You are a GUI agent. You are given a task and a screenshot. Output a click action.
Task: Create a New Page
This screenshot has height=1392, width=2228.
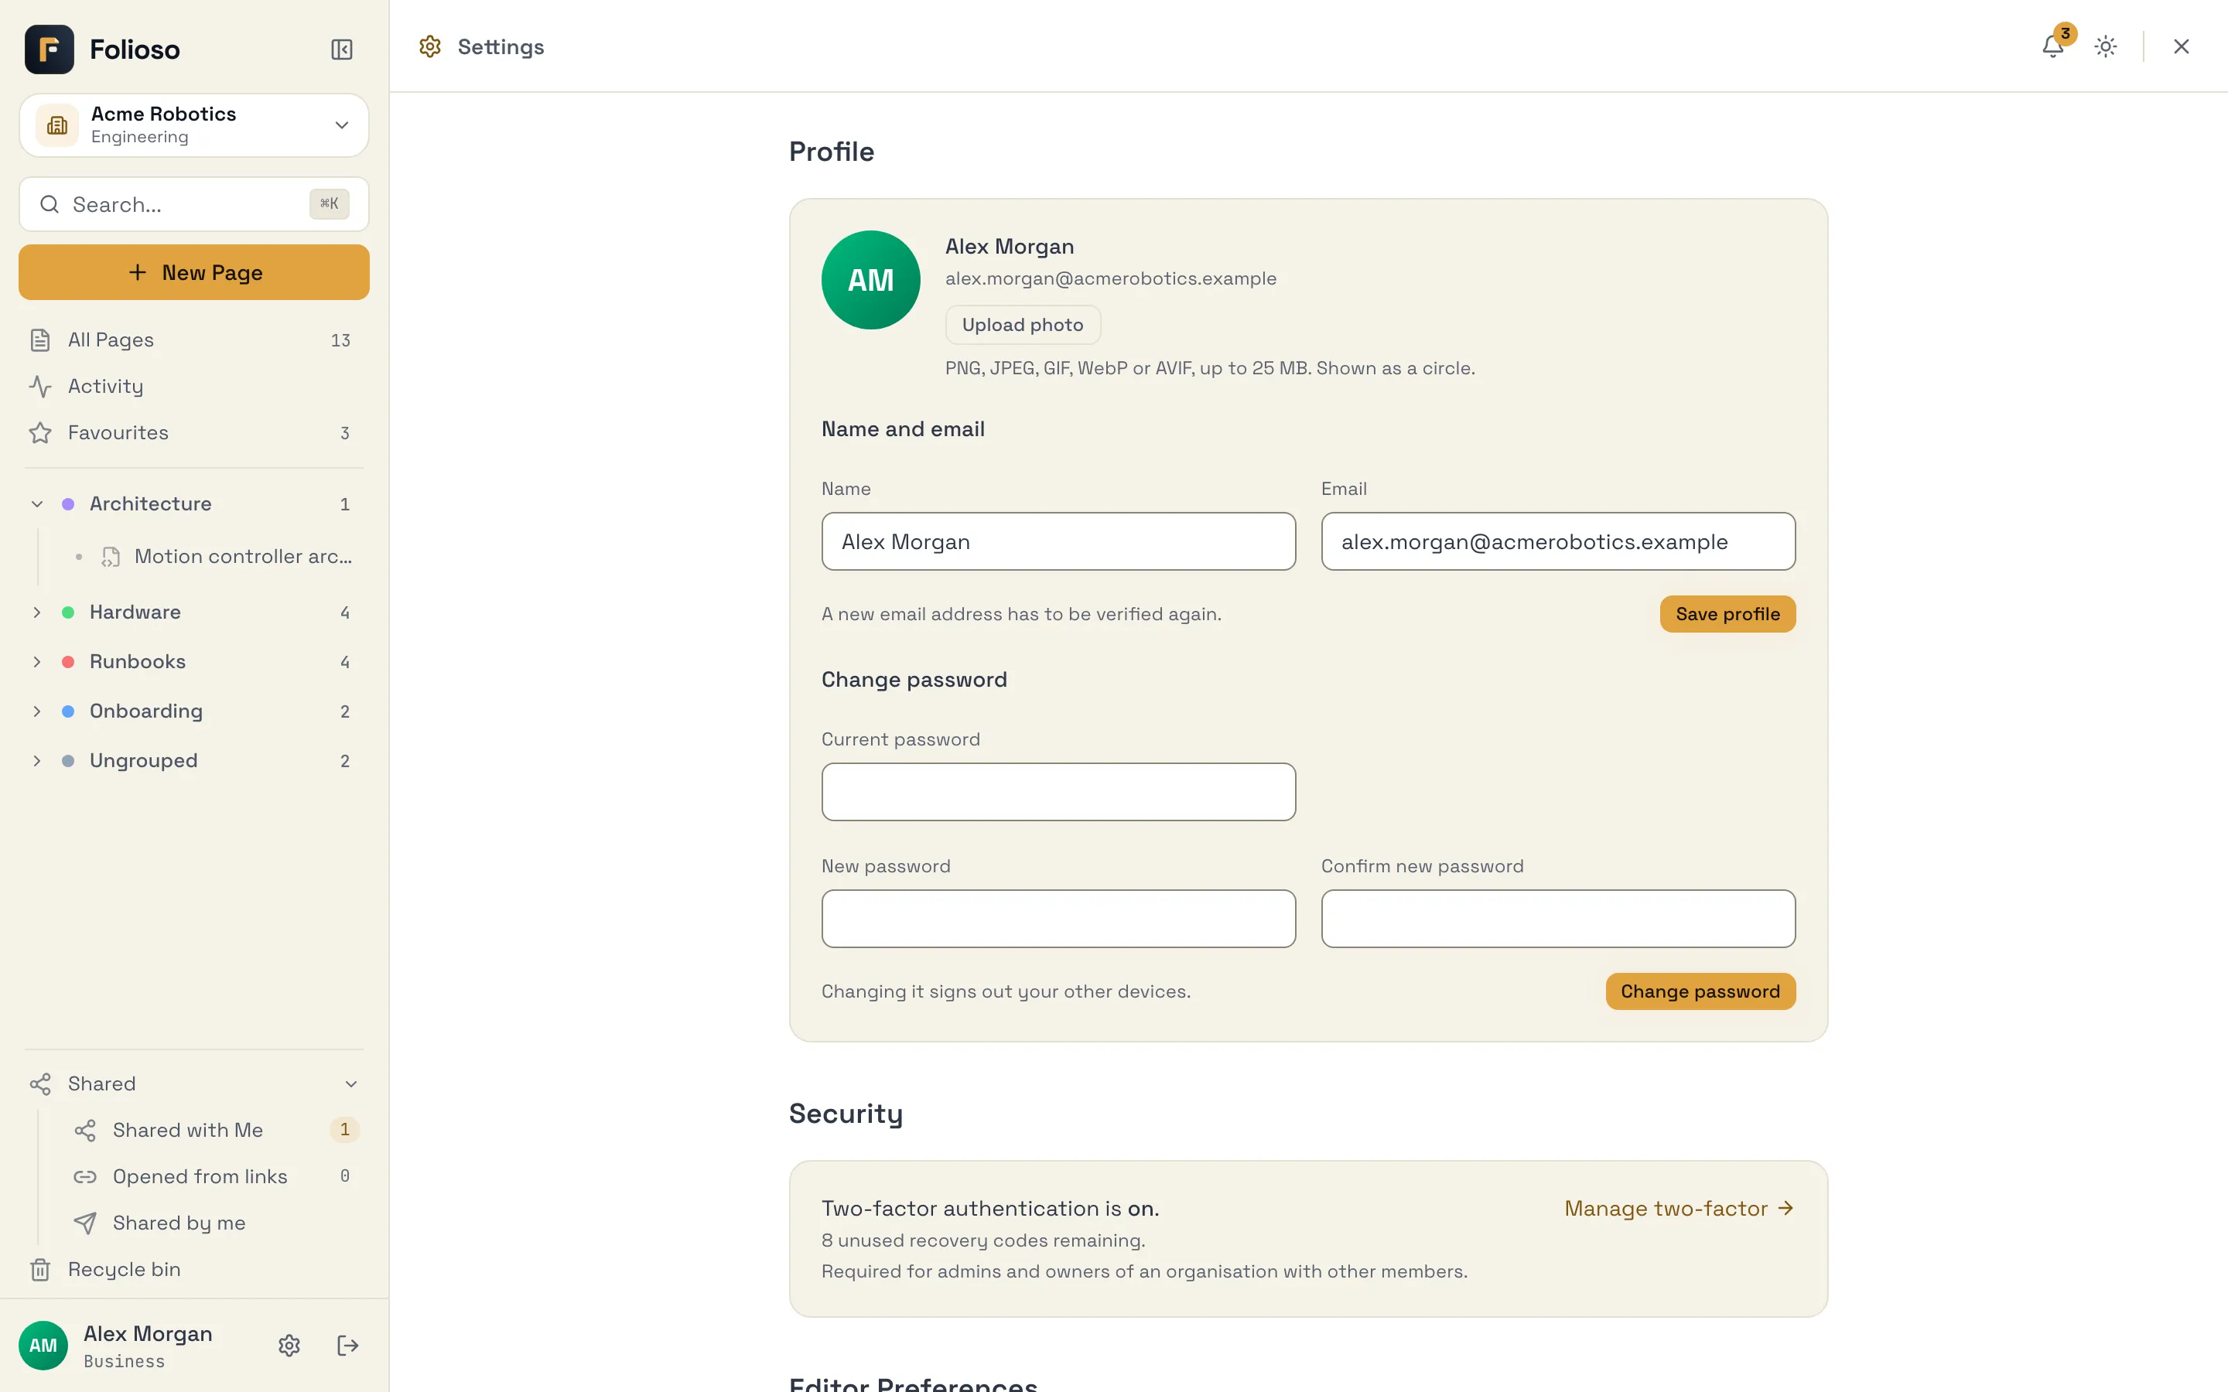coord(194,272)
